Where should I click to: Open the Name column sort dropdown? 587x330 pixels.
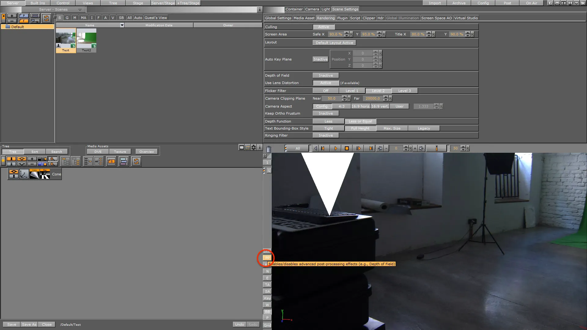(x=122, y=25)
